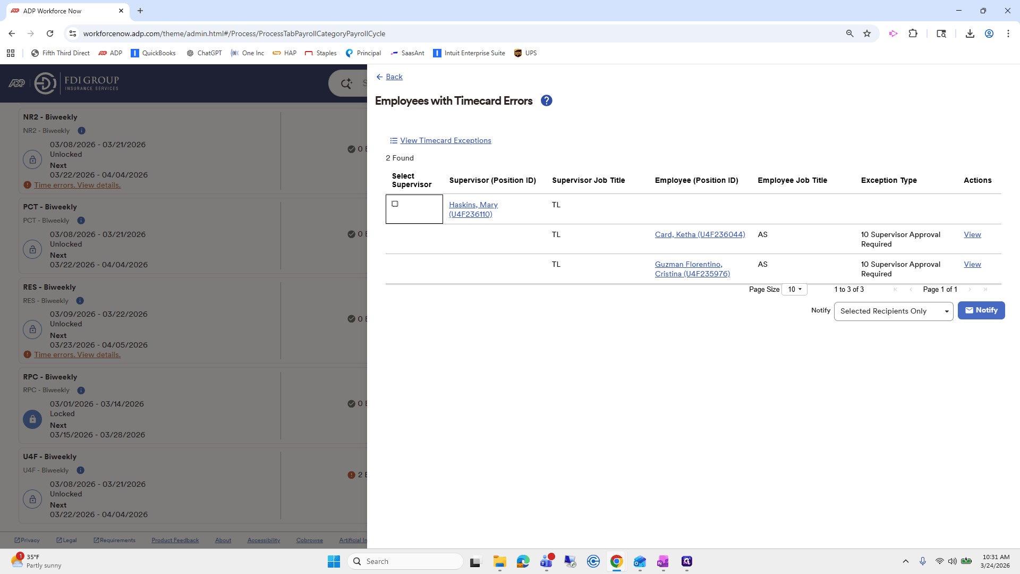The width and height of the screenshot is (1020, 574).
Task: Open info icon next to RES - Biweekly
Action: 80,301
